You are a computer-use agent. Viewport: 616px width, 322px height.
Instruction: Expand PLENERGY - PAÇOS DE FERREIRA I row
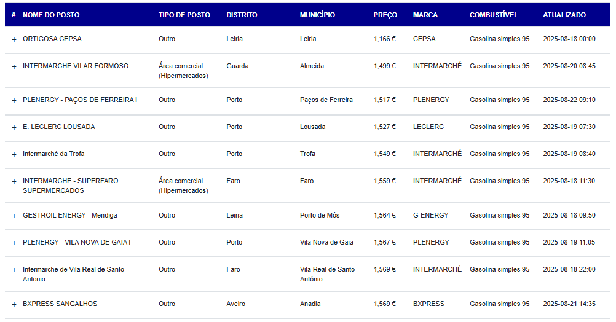pos(14,101)
